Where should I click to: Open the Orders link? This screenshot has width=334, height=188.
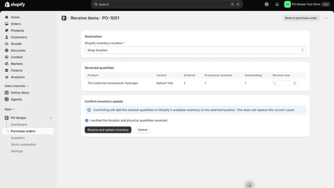16,24
